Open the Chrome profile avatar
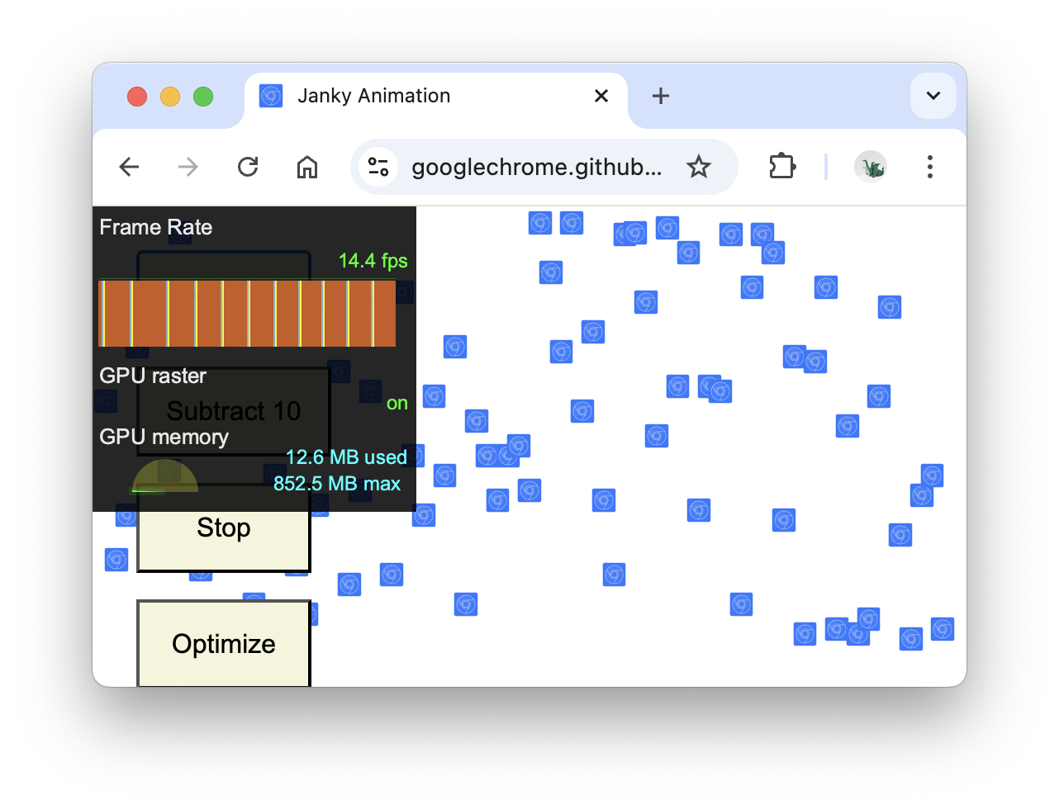The width and height of the screenshot is (1059, 809). point(870,168)
